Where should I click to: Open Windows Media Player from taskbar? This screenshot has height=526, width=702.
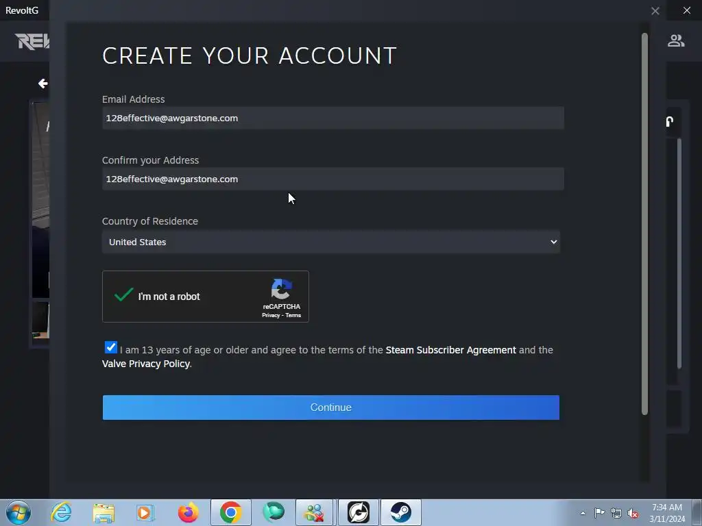(x=145, y=513)
